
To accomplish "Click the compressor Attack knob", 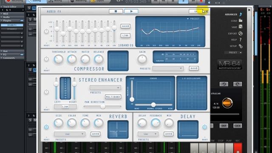I will point(72,59).
